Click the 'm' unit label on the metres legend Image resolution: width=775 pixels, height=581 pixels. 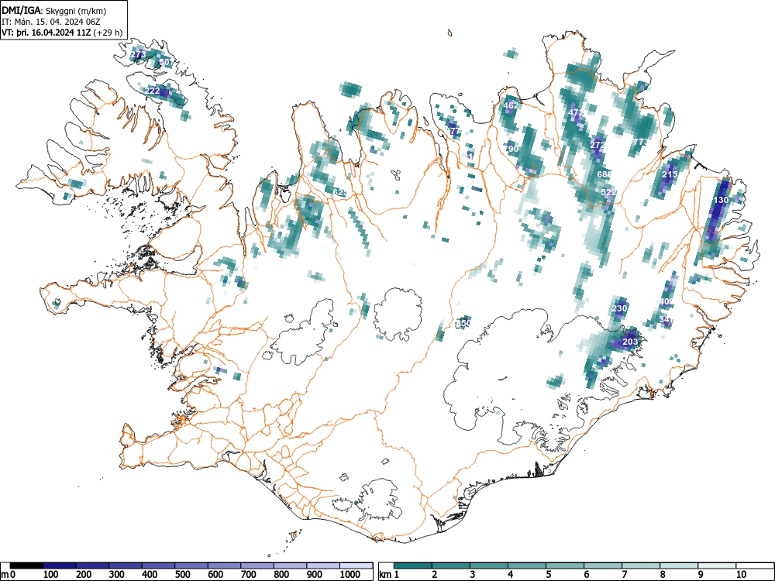pos(5,575)
